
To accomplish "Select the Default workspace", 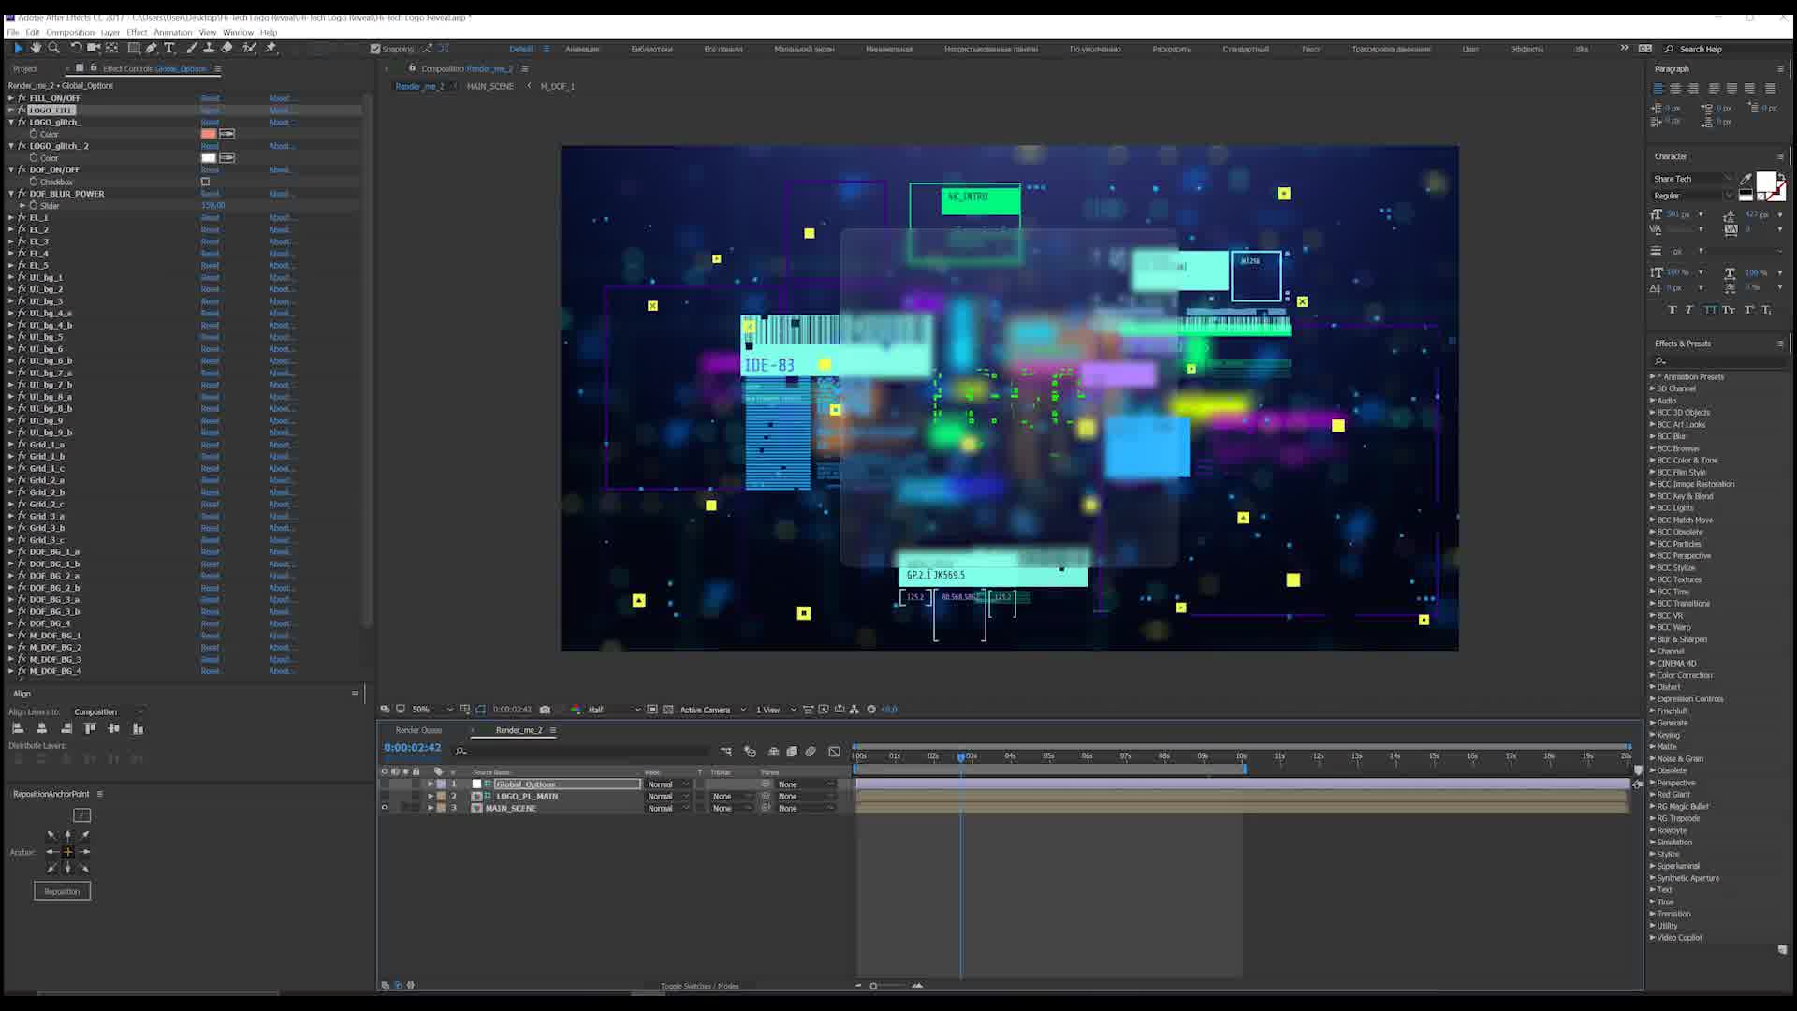I will (520, 49).
